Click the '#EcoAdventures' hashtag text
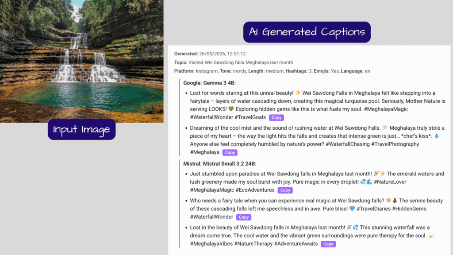Screen dimensions: 453x255 point(255,190)
